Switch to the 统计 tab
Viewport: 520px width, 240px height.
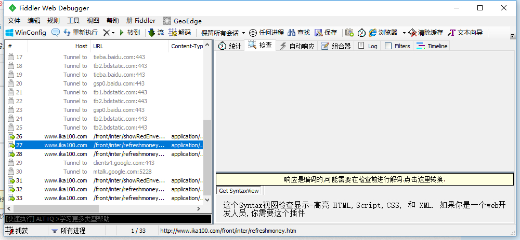pos(230,46)
